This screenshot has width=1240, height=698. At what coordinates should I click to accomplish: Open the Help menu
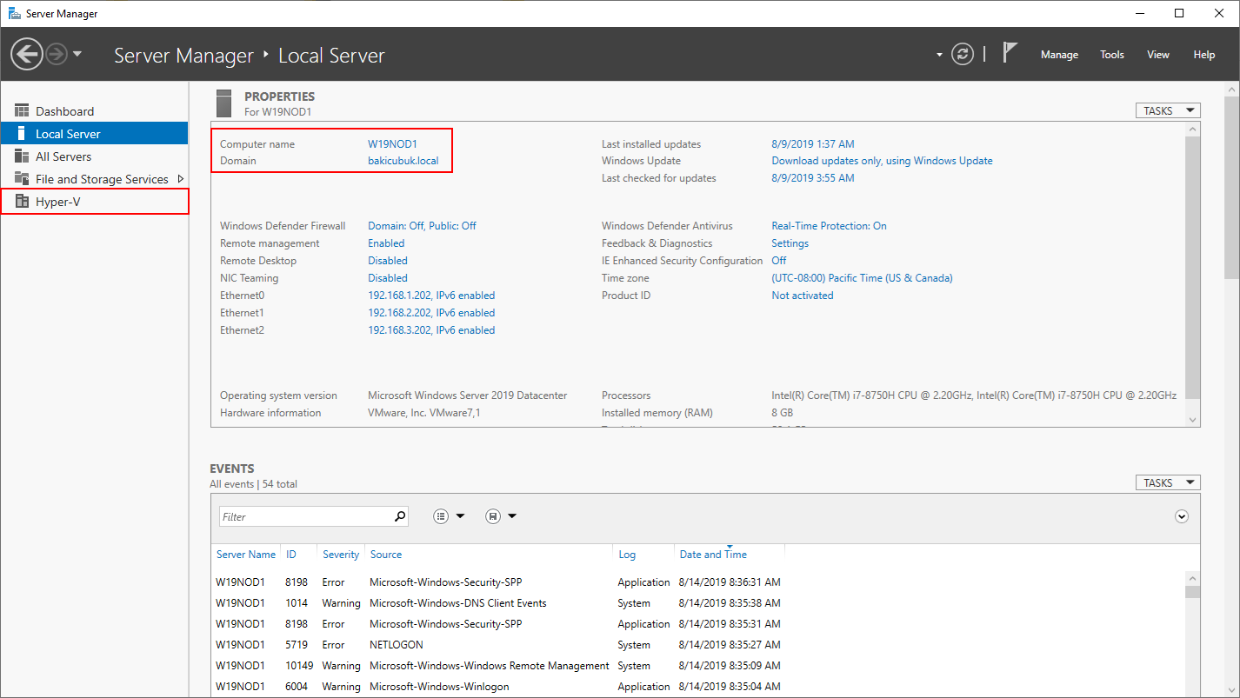(1204, 55)
